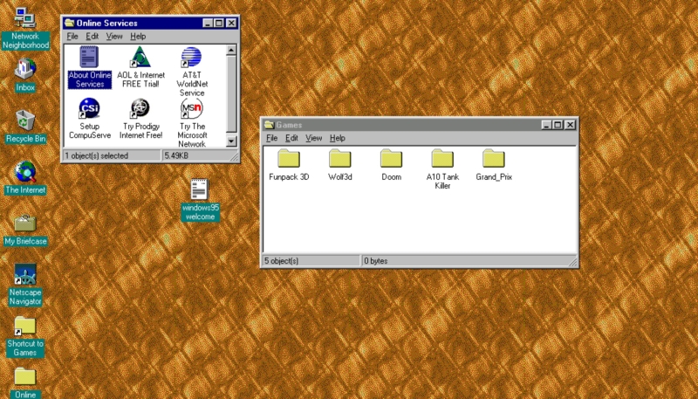Select Try The Microsoft Network icon
The image size is (698, 399).
tap(191, 109)
